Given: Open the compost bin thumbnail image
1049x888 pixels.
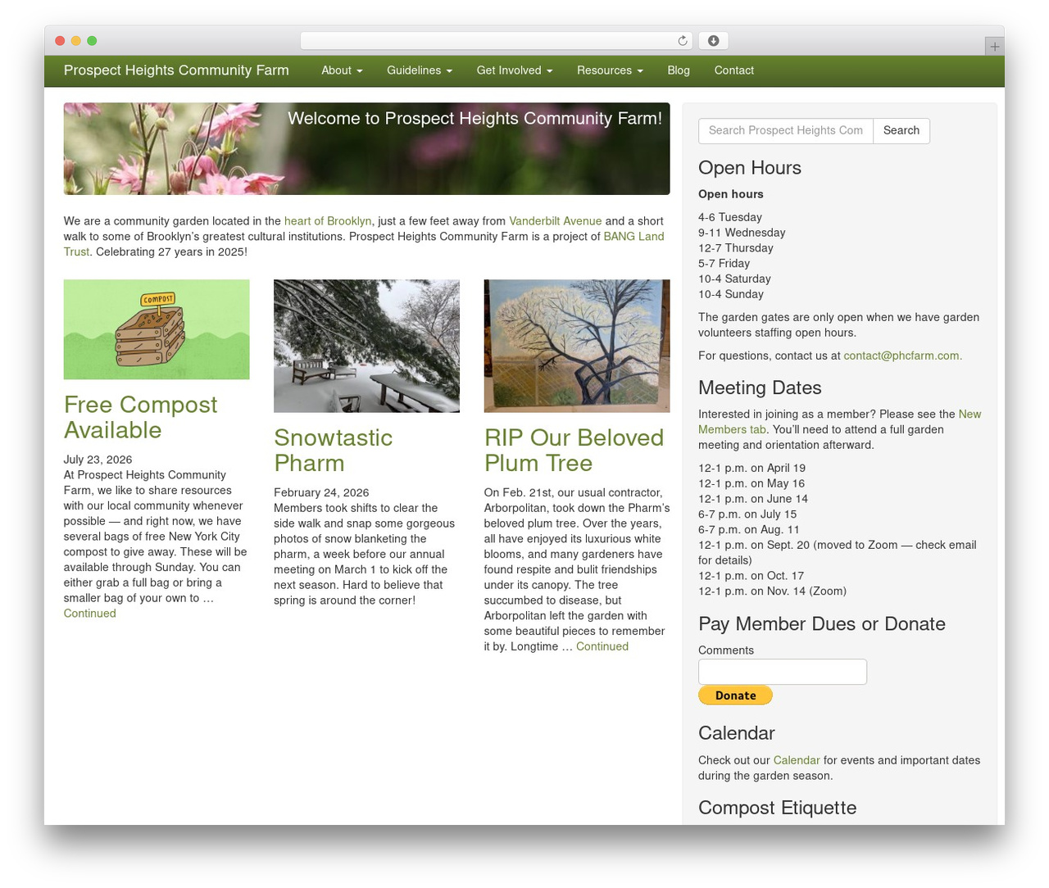Looking at the screenshot, I should pos(157,329).
